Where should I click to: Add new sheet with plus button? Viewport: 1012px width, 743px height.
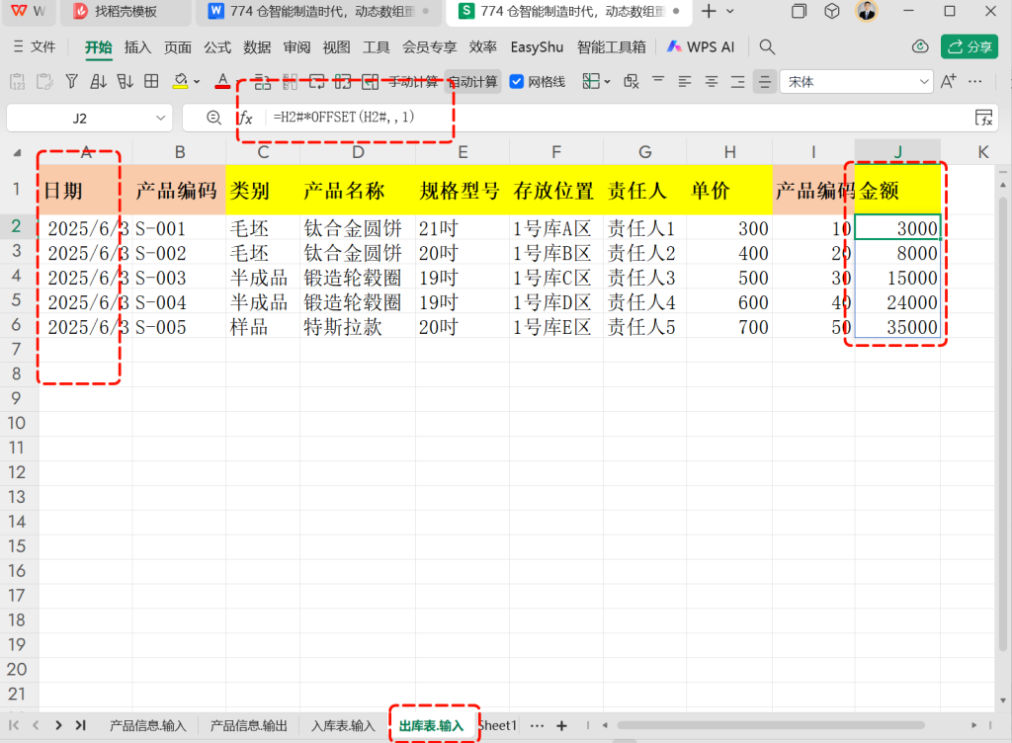(561, 725)
